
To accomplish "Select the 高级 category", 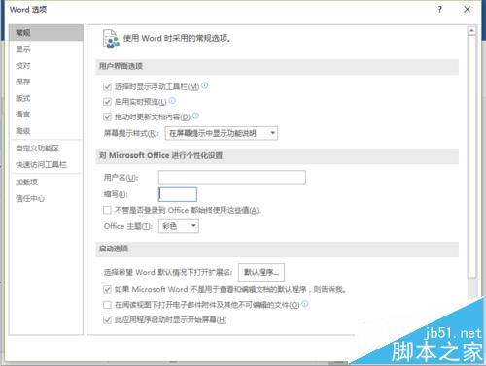I will [x=46, y=131].
